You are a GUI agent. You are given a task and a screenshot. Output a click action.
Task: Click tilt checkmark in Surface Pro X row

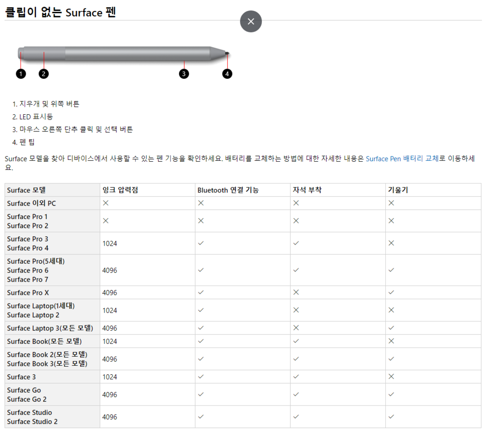391,292
